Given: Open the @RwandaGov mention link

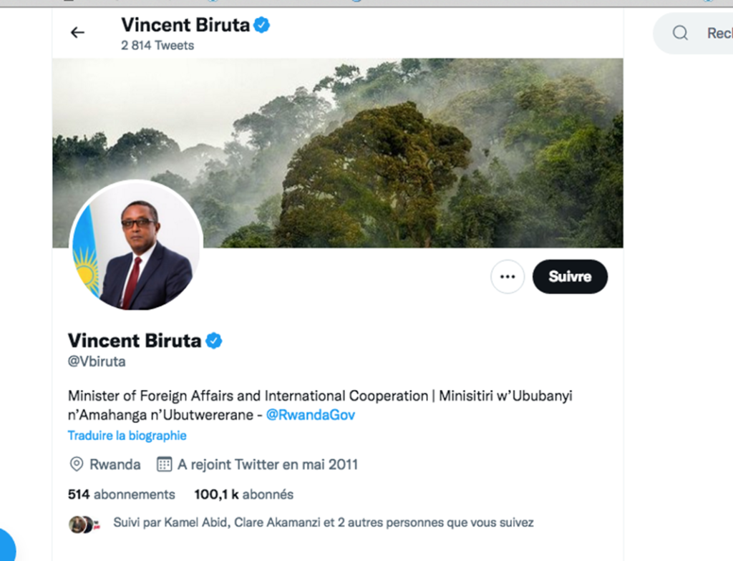Looking at the screenshot, I should 310,415.
